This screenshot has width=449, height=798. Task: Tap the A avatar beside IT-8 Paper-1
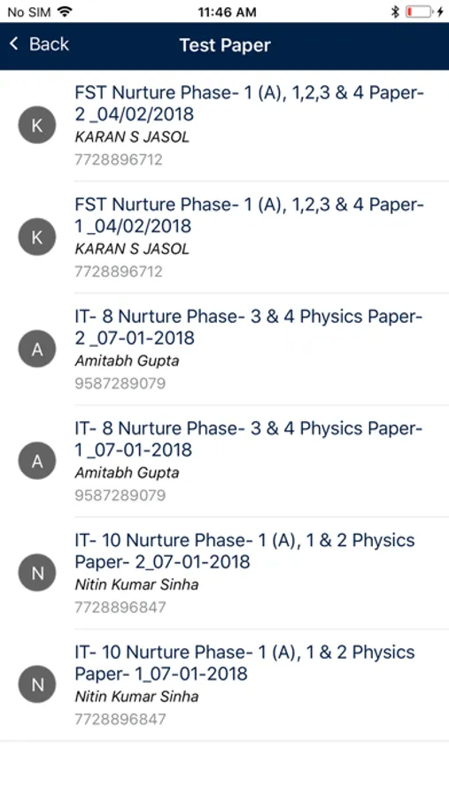[37, 461]
